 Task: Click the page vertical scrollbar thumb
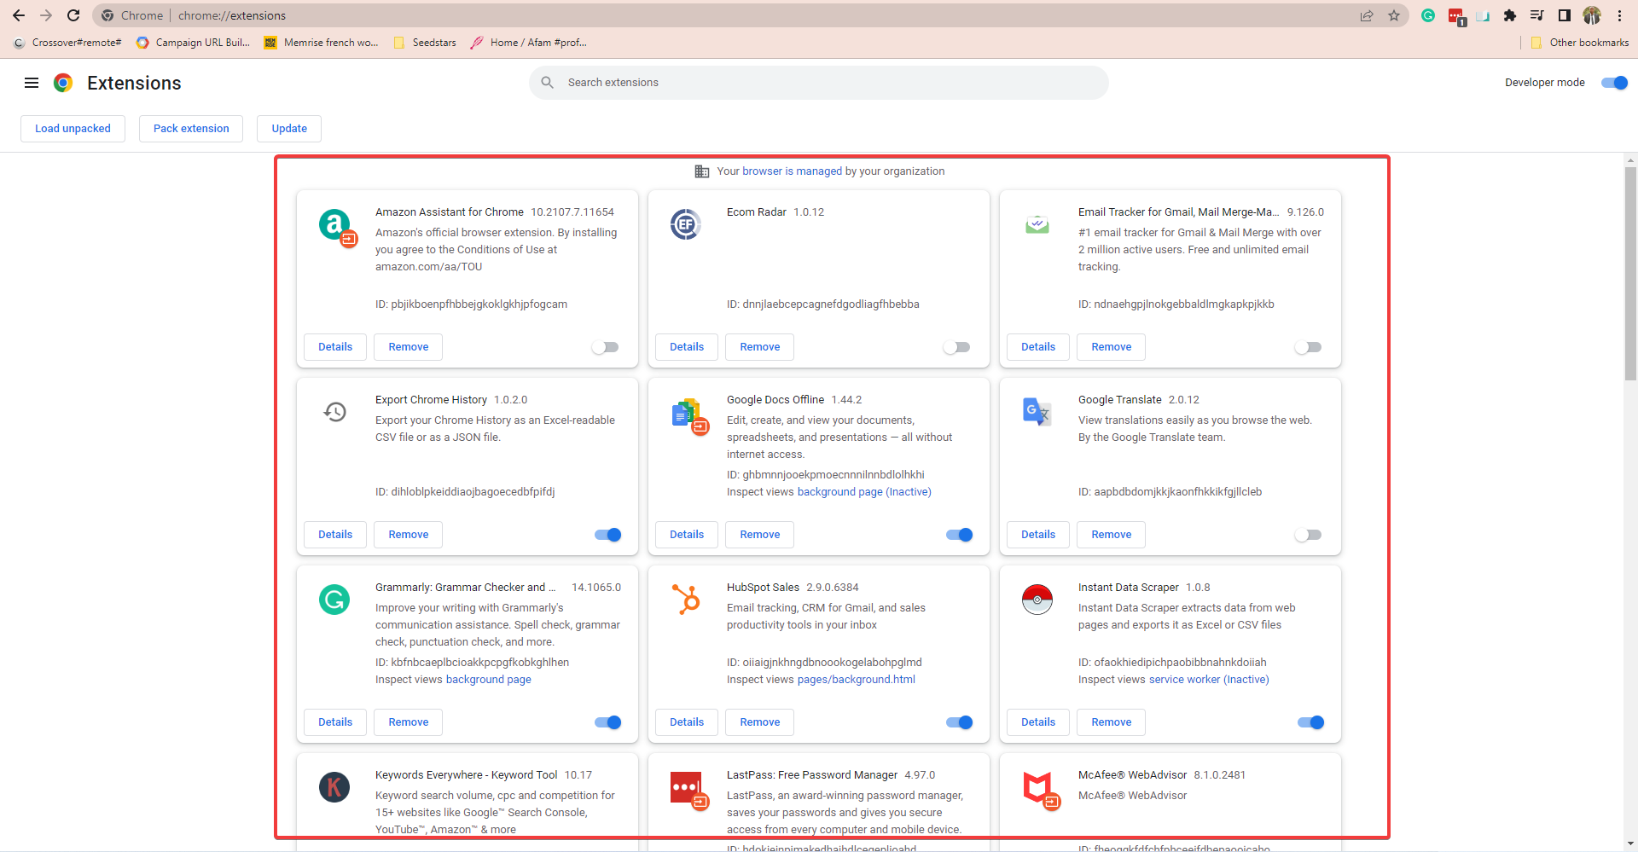[x=1630, y=273]
